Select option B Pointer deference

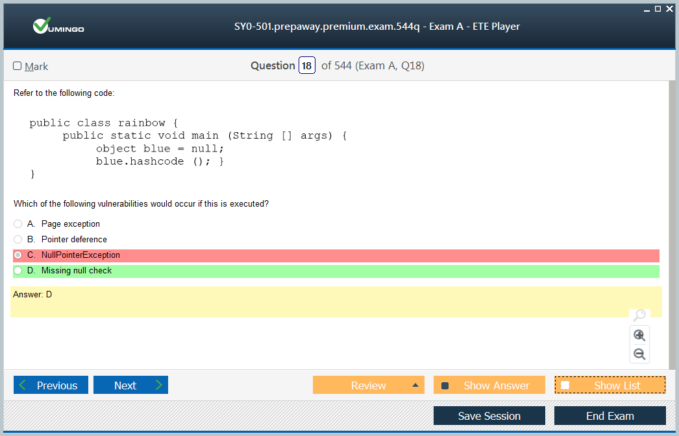tap(18, 240)
